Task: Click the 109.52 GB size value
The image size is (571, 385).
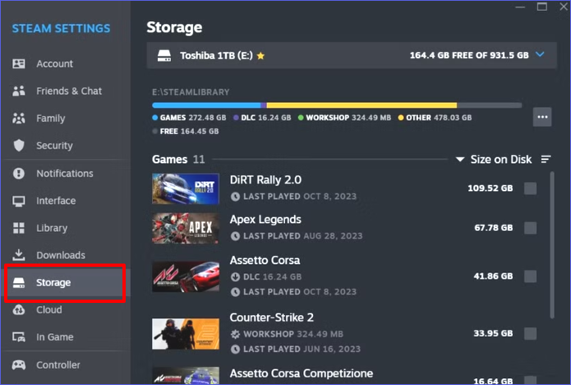Action: tap(490, 188)
